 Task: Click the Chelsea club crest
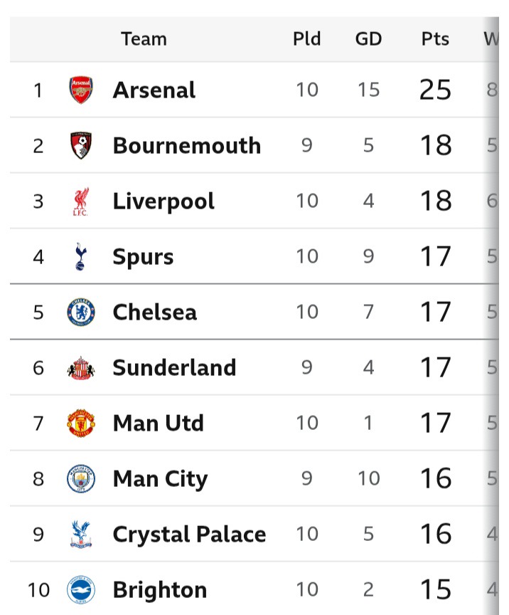[x=81, y=312]
